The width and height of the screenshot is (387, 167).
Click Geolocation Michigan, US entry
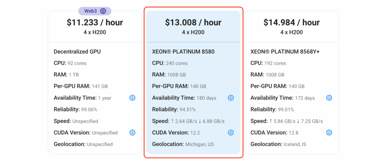pyautogui.click(x=183, y=144)
